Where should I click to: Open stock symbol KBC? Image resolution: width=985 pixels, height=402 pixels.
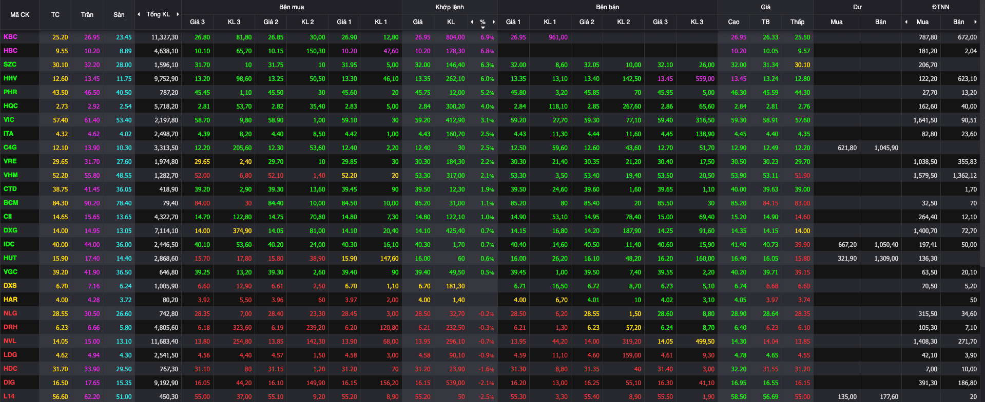10,37
